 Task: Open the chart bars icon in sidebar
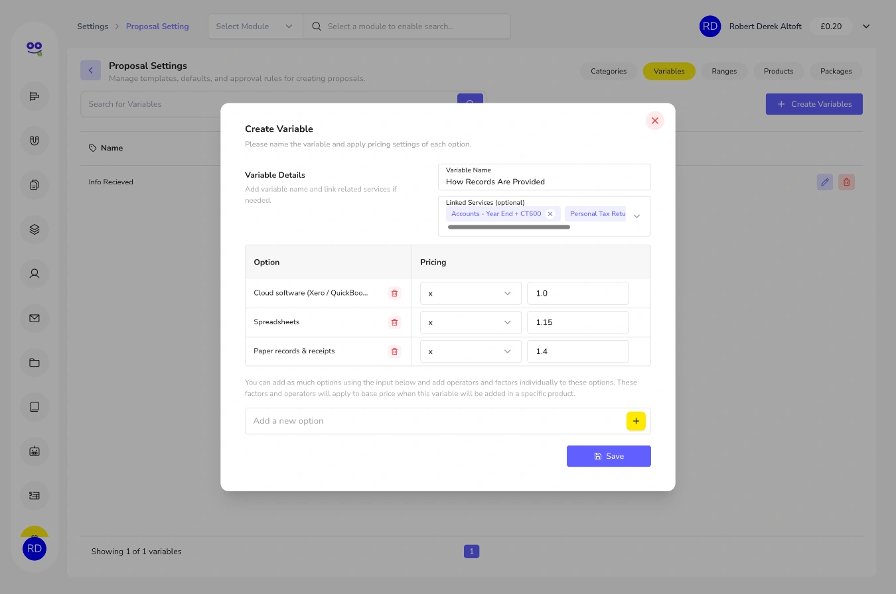(x=35, y=97)
